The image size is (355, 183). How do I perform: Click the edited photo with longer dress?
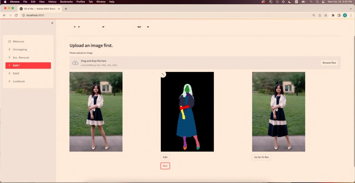point(278,112)
